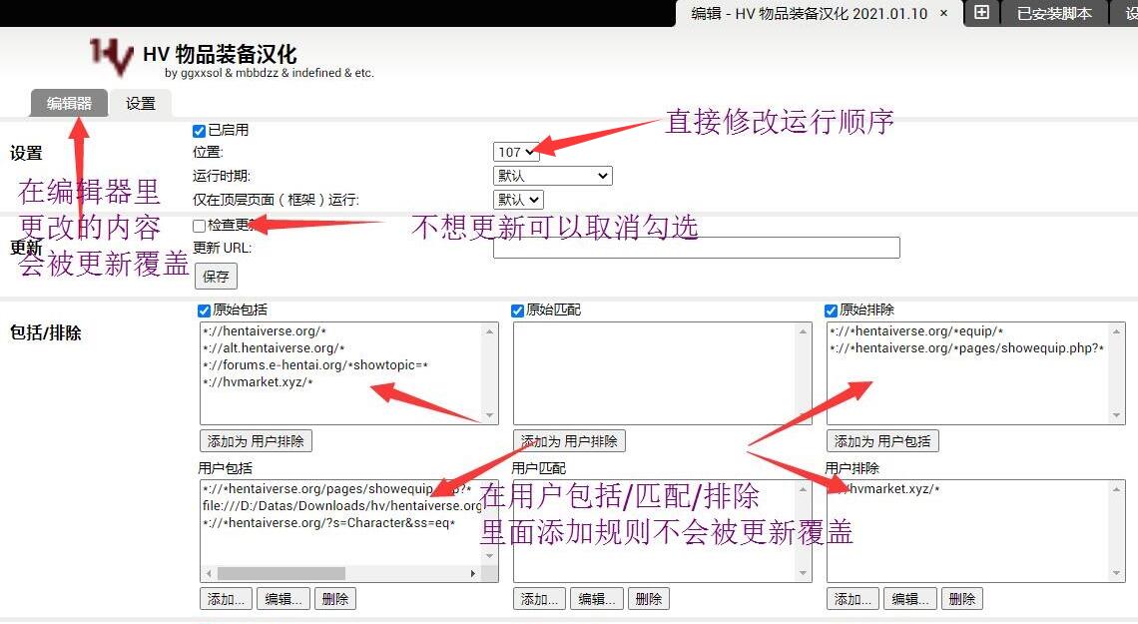The height and width of the screenshot is (624, 1138).
Task: Click the 添加为 用户包括 button
Action: click(882, 441)
